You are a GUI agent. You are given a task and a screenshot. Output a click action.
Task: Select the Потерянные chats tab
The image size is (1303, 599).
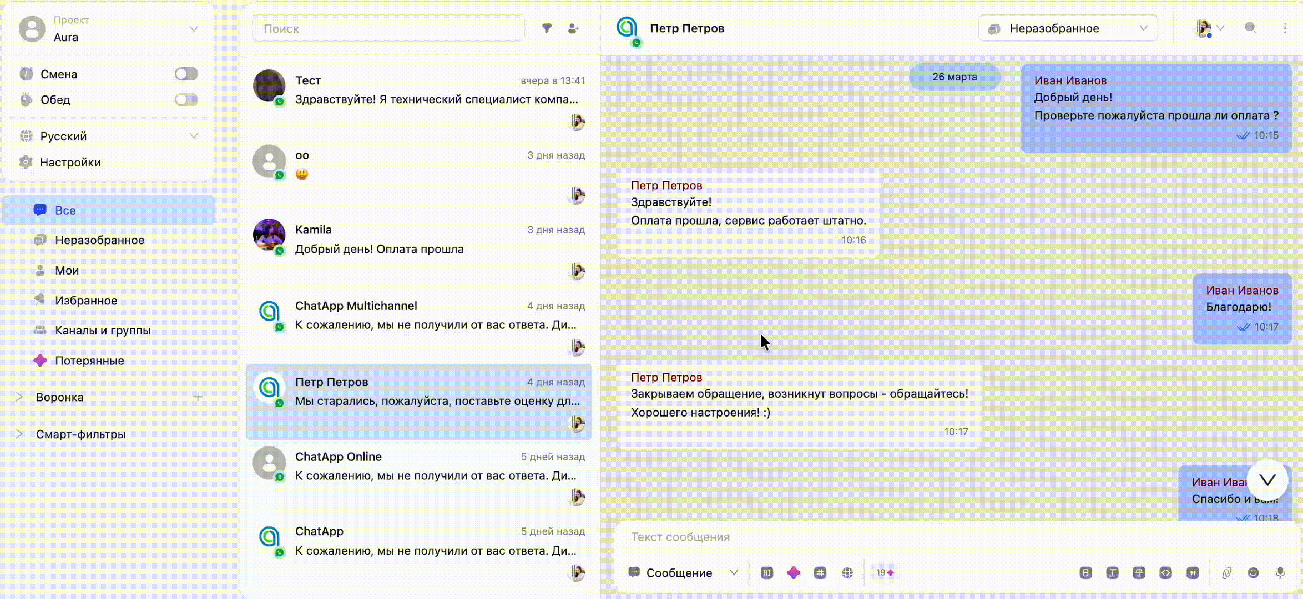click(x=89, y=361)
